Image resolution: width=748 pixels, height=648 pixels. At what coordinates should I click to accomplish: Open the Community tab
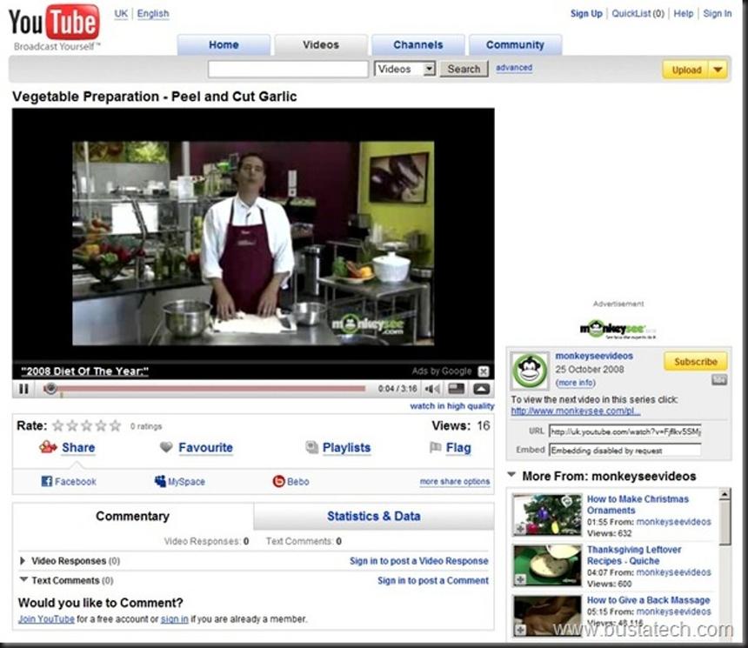pyautogui.click(x=515, y=45)
